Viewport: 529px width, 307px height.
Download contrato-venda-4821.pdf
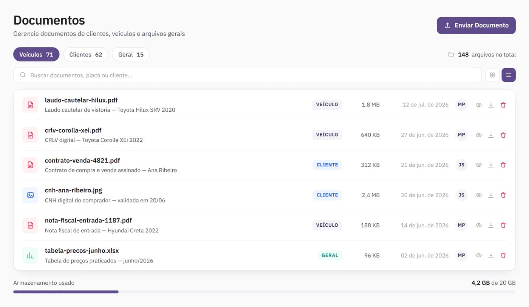[491, 165]
